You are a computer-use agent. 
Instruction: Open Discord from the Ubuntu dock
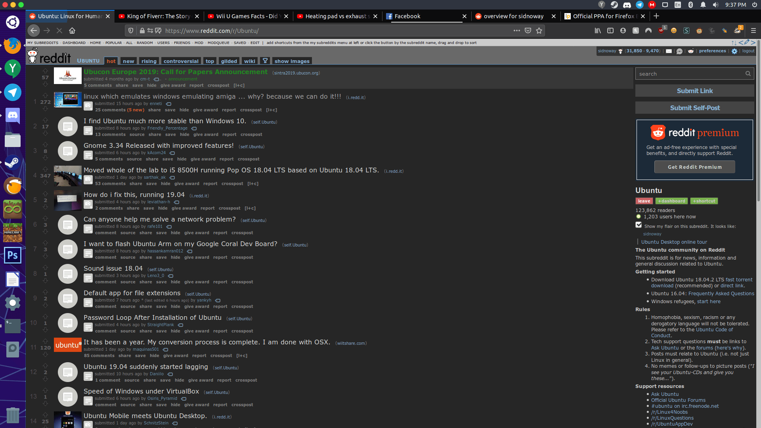pos(13,115)
